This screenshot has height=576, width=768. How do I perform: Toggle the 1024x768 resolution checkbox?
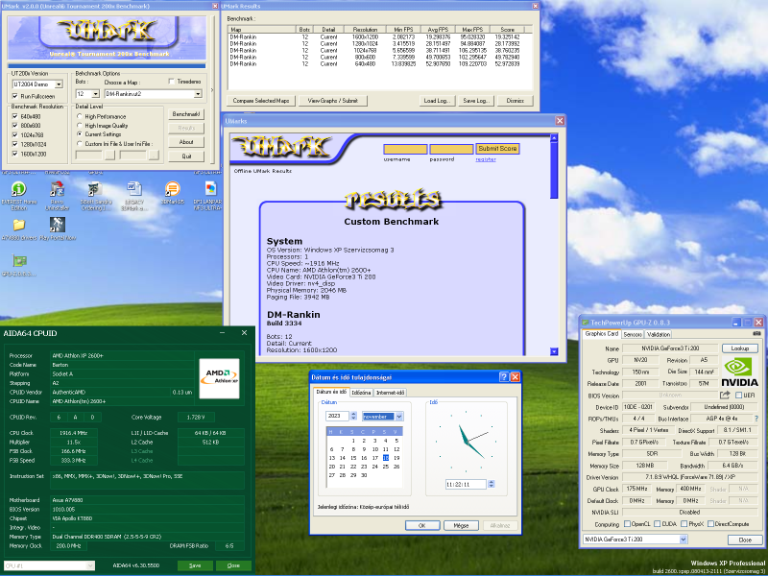point(14,134)
